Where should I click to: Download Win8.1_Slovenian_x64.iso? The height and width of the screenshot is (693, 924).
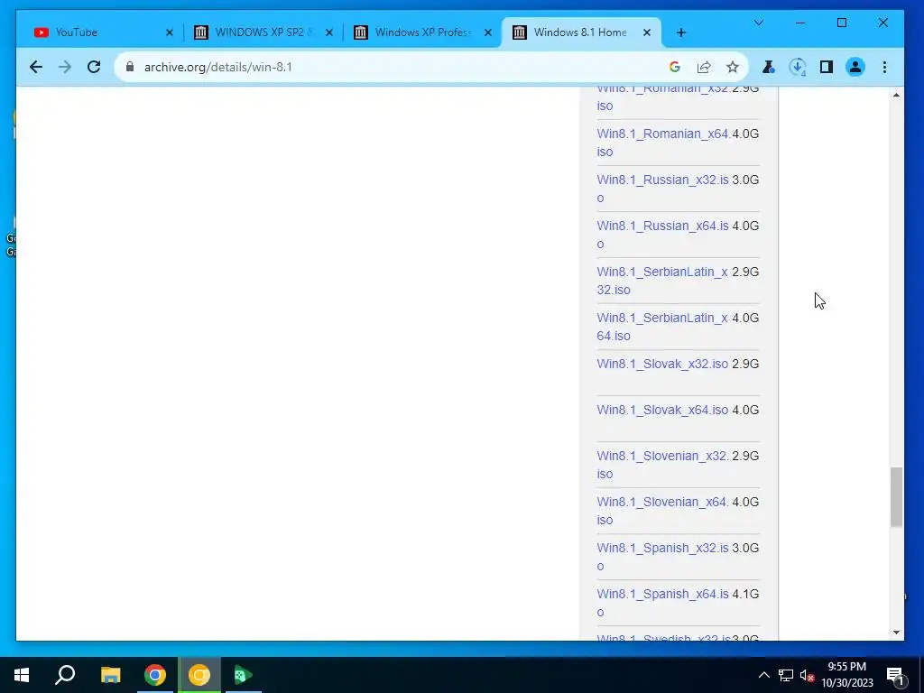tap(663, 511)
